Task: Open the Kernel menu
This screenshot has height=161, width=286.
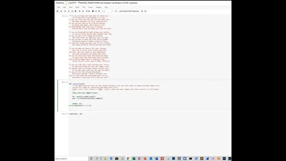Action: (90, 7)
